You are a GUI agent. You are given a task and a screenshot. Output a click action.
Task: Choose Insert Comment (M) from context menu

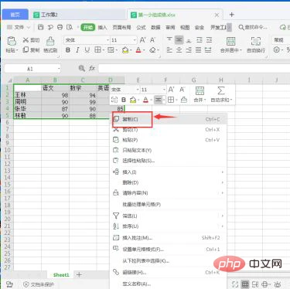(169, 238)
